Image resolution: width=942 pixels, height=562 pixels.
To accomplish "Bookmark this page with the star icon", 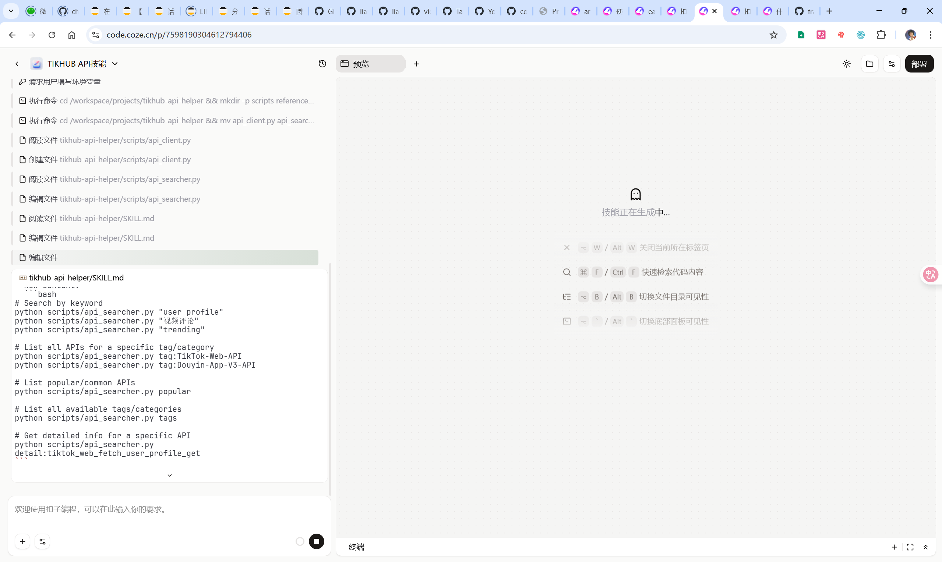I will 773,35.
